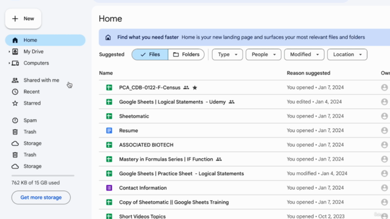
Task: Click the New button
Action: pos(23,19)
